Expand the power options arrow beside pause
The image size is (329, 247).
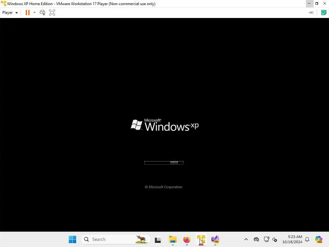tap(34, 13)
